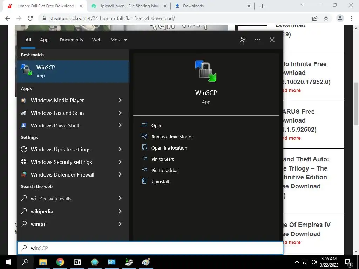Choose Pin to Start
The image size is (359, 269).
click(x=163, y=159)
